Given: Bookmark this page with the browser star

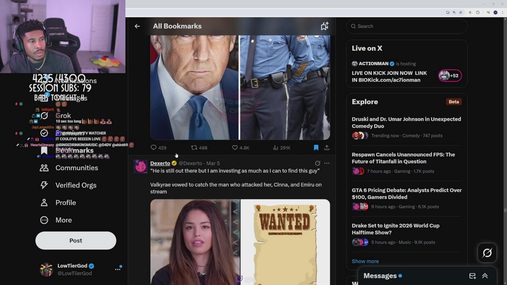Looking at the screenshot, I should click(x=461, y=12).
